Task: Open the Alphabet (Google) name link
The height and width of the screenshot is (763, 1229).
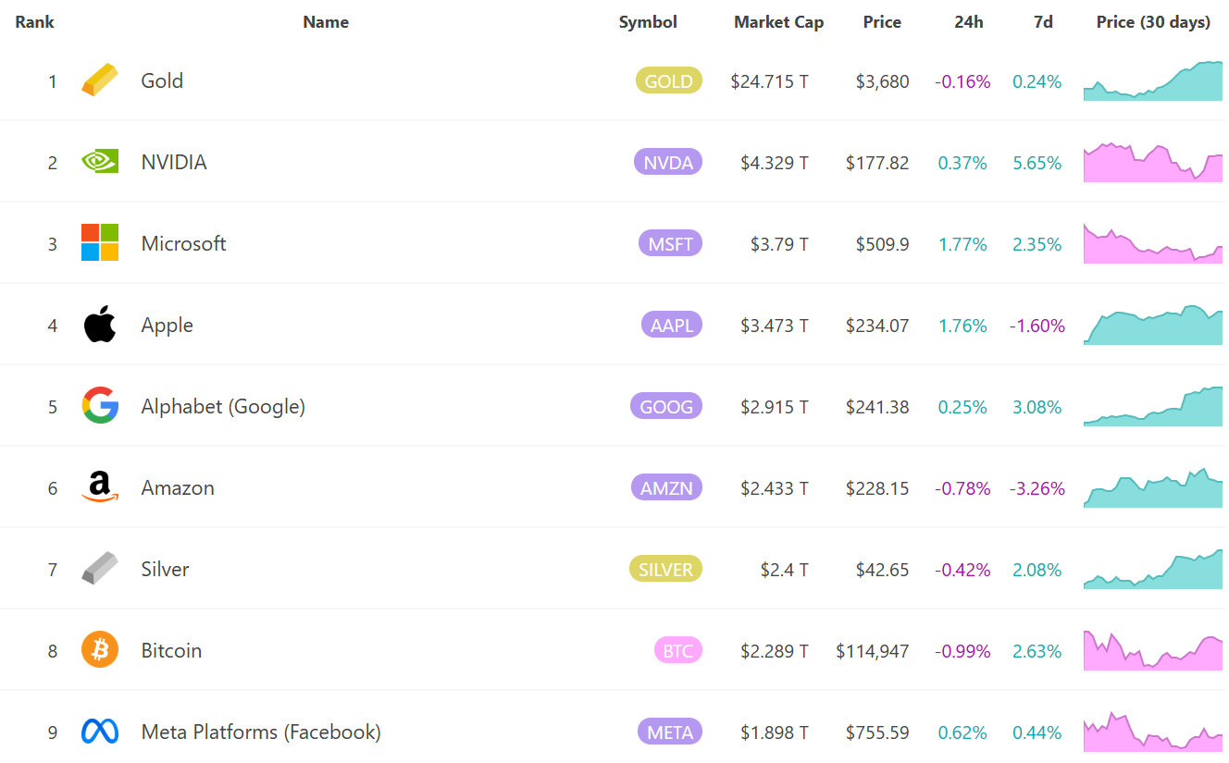Action: (223, 406)
